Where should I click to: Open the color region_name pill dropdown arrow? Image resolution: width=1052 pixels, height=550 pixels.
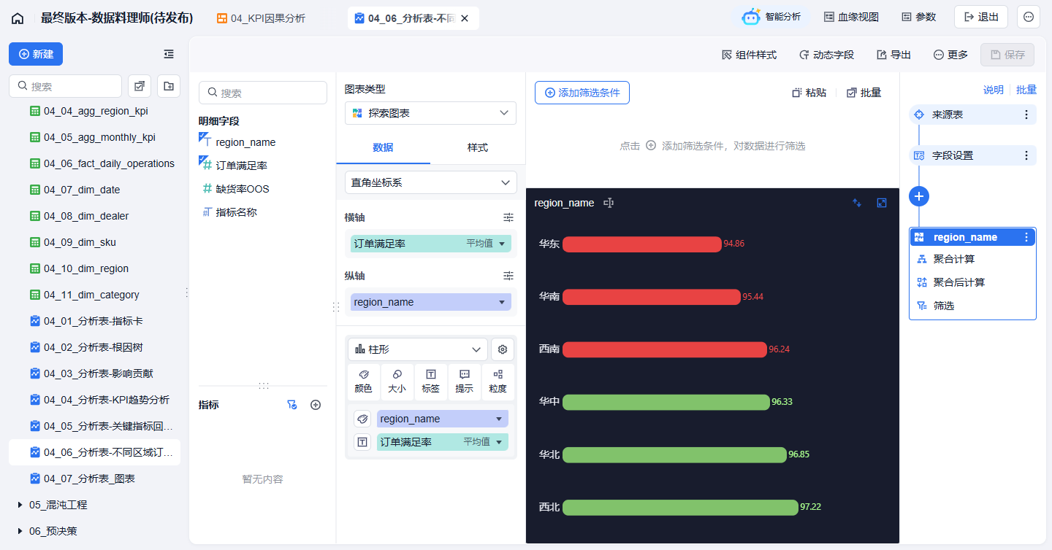pyautogui.click(x=499, y=419)
